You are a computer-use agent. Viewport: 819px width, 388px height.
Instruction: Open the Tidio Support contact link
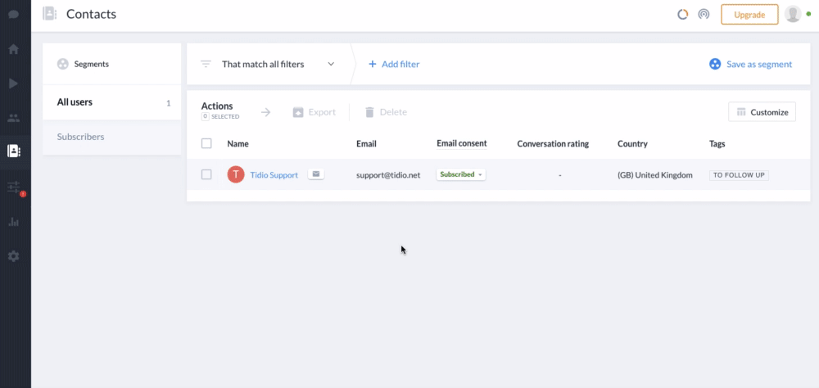point(274,175)
